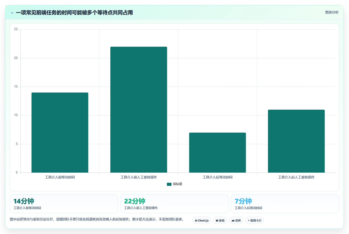Click the 数据卡片 tag
349x234 pixels.
[x=255, y=220]
